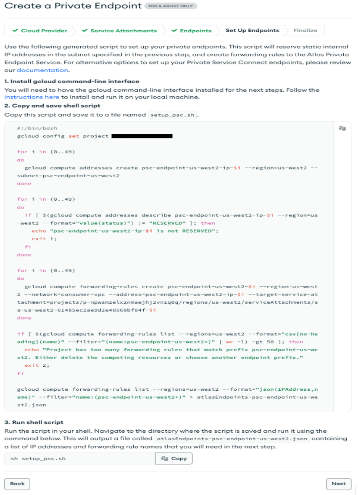Click the setup_psc.sh inline filename
Image resolution: width=358 pixels, height=495 pixels.
(173, 115)
